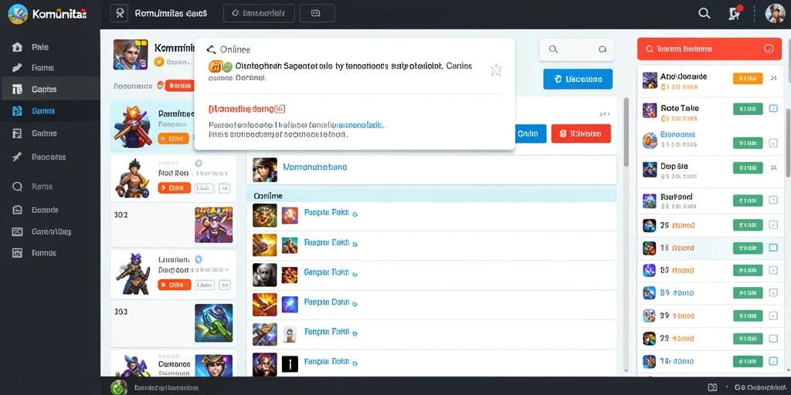Go to the home icon in left sidebar
The width and height of the screenshot is (791, 395).
pyautogui.click(x=17, y=47)
